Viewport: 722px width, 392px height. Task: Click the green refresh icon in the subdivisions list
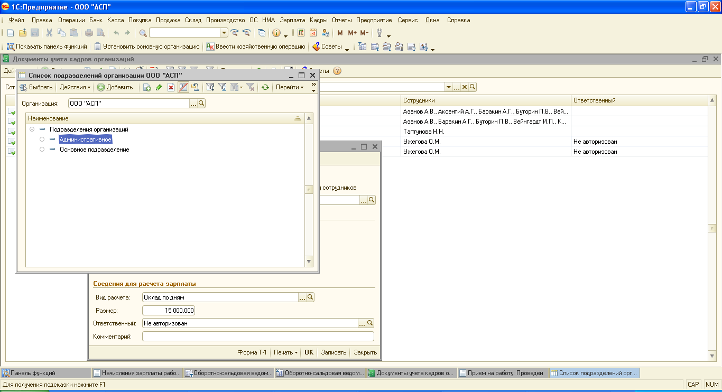click(x=265, y=87)
